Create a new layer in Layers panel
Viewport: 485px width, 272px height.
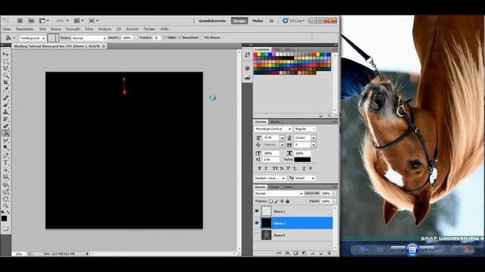pos(321,253)
